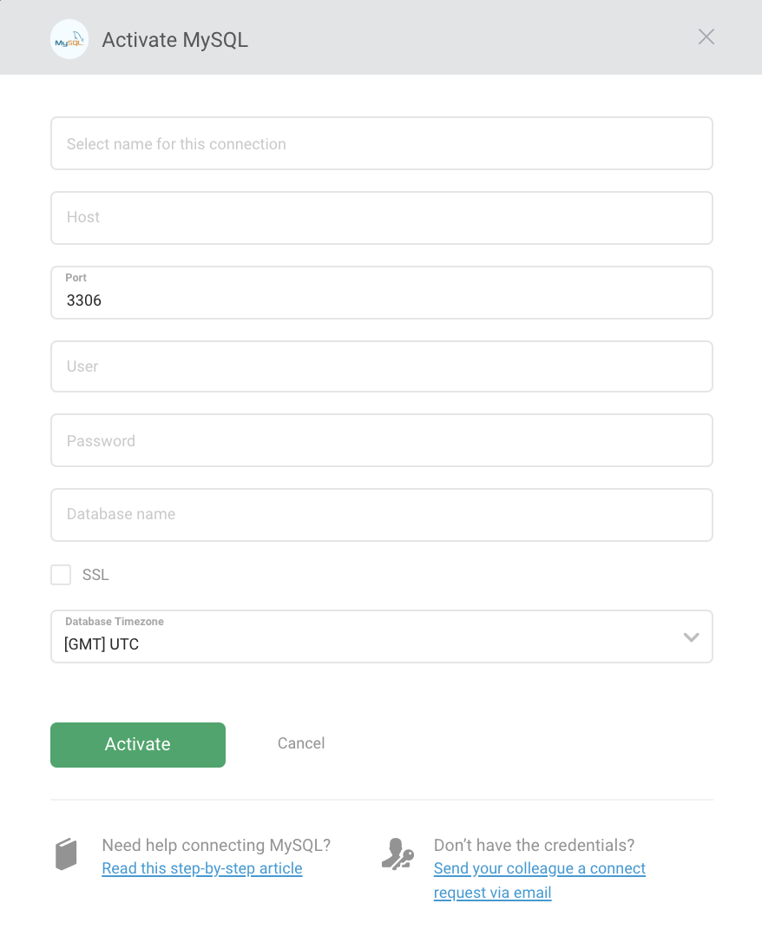The height and width of the screenshot is (943, 762).
Task: Click into the Host field
Action: click(x=382, y=218)
